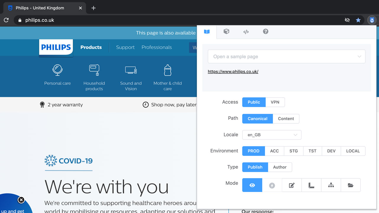Open the philips.co.uk URL link
The image size is (379, 213).
click(233, 72)
